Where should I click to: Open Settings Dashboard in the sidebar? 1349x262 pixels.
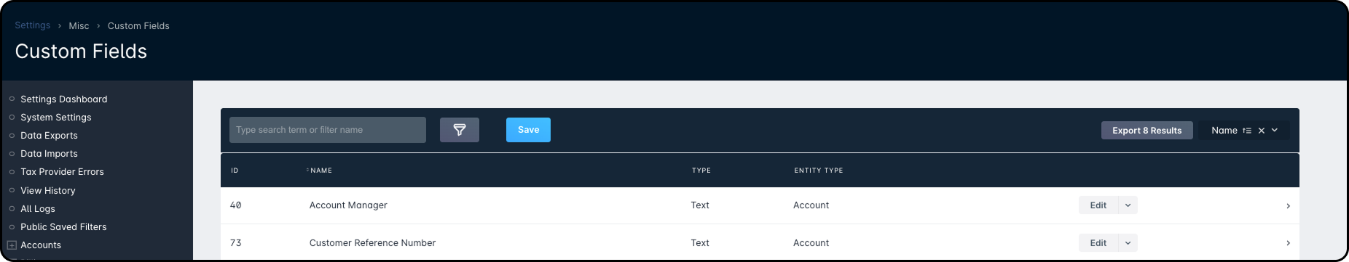click(63, 99)
